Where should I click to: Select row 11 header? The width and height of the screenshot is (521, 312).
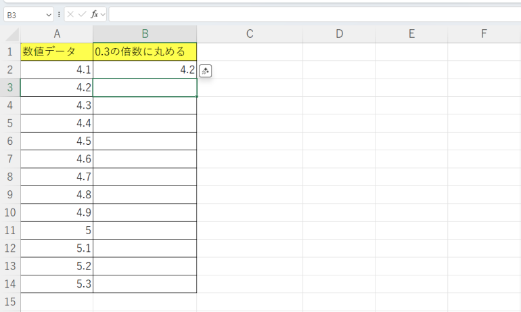tap(10, 230)
